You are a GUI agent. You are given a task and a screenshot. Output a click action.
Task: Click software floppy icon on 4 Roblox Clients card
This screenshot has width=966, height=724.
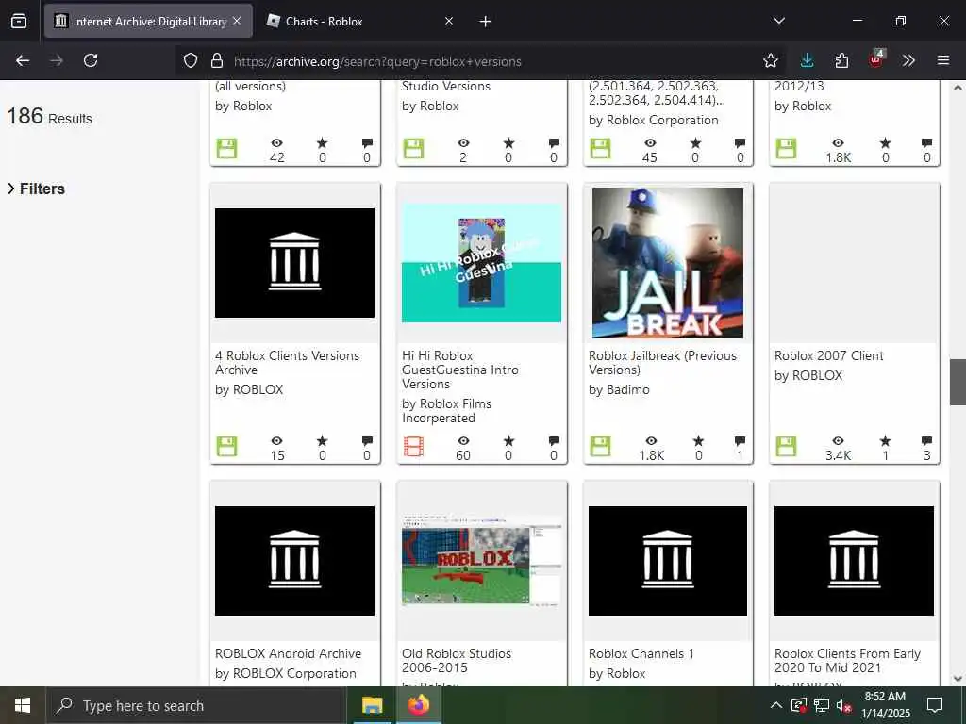(226, 446)
